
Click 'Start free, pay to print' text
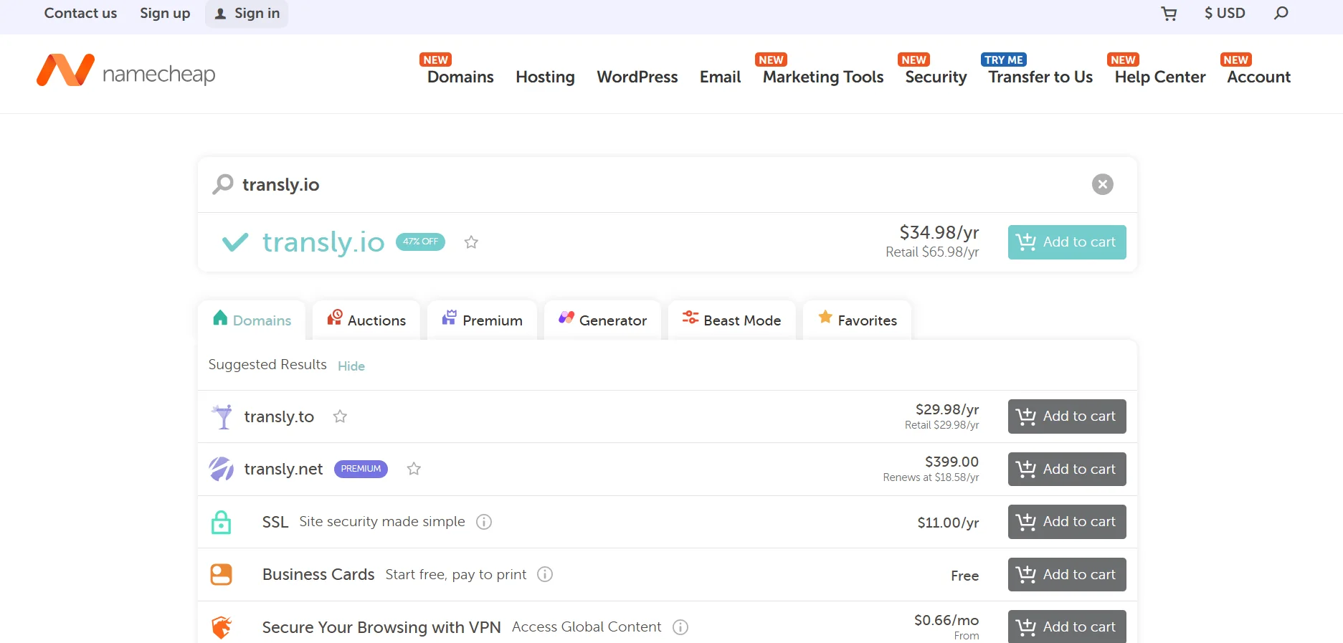(456, 574)
